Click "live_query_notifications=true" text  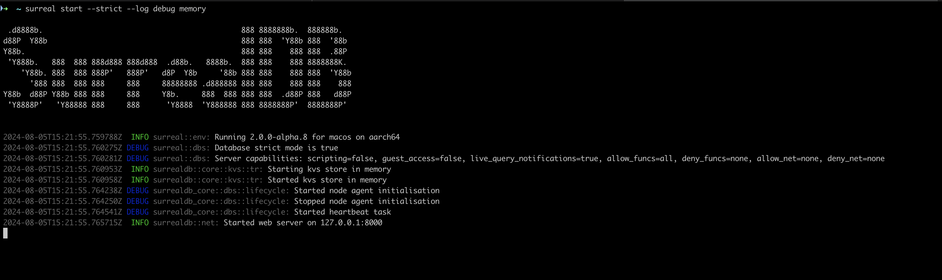(534, 159)
